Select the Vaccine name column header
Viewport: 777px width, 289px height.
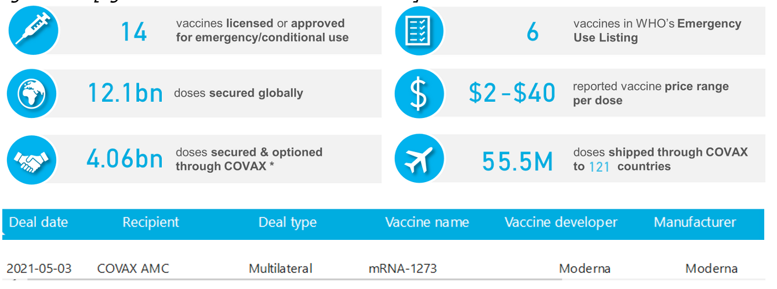point(427,223)
